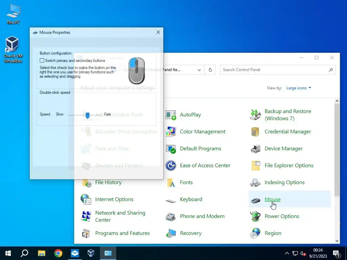Open the Backup and Restore icon
347x260 pixels.
click(x=256, y=115)
